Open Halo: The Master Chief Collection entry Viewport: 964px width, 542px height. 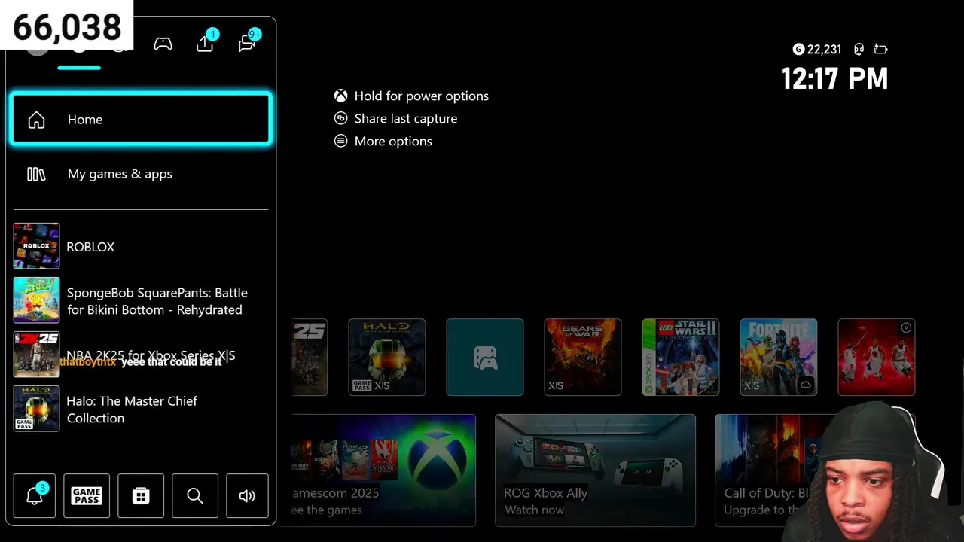pos(141,409)
